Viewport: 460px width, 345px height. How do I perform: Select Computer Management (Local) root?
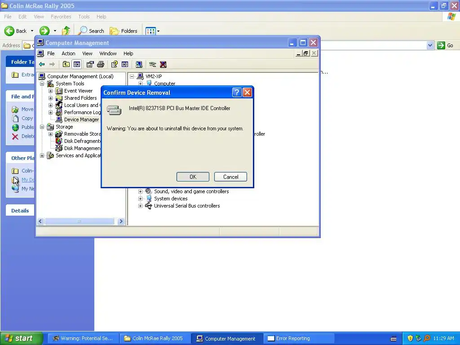(80, 76)
